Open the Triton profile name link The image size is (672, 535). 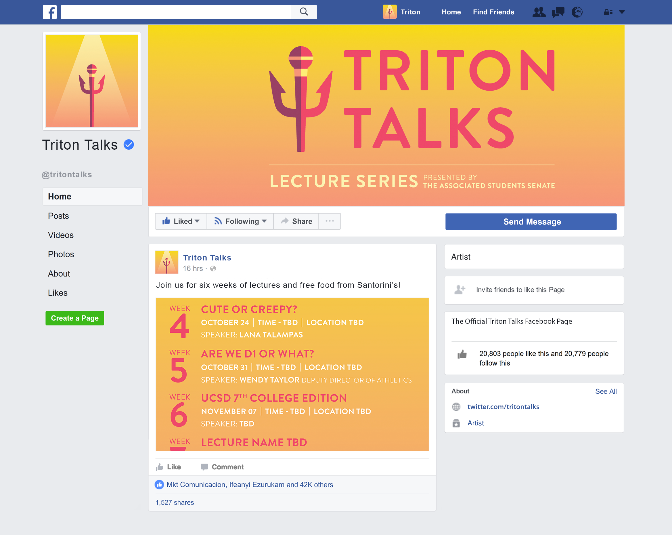411,12
